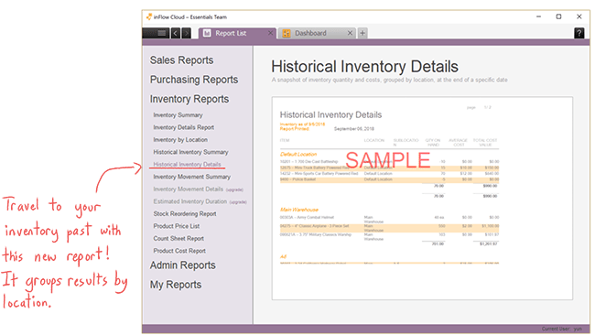Expand the Purchasing Reports section
The width and height of the screenshot is (595, 335).
194,80
